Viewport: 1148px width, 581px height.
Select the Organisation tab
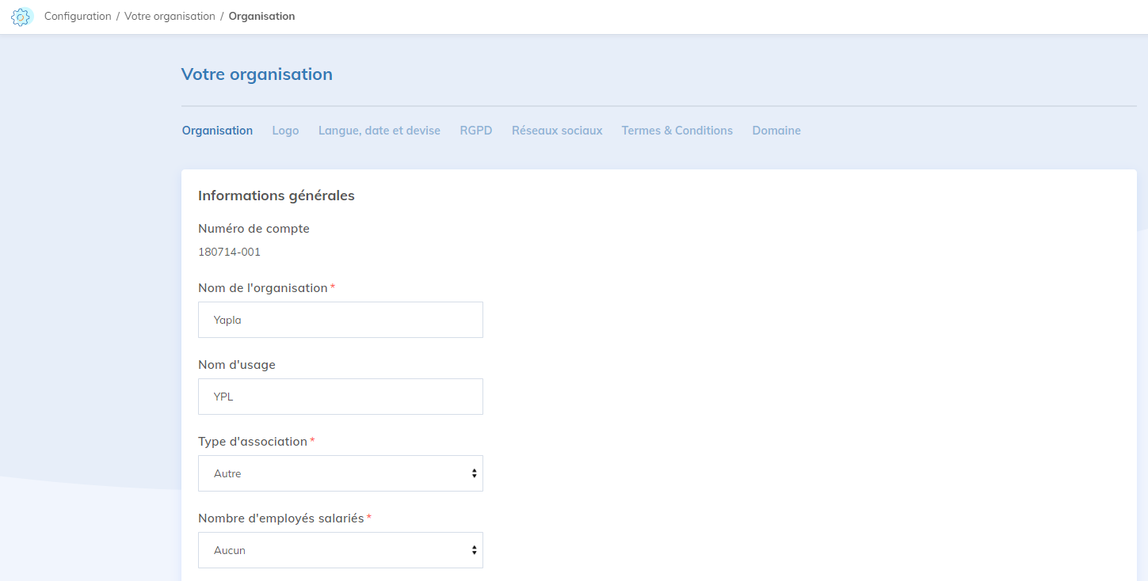pyautogui.click(x=217, y=131)
